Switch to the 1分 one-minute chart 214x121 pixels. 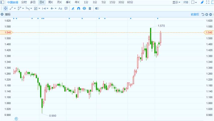click(86, 2)
